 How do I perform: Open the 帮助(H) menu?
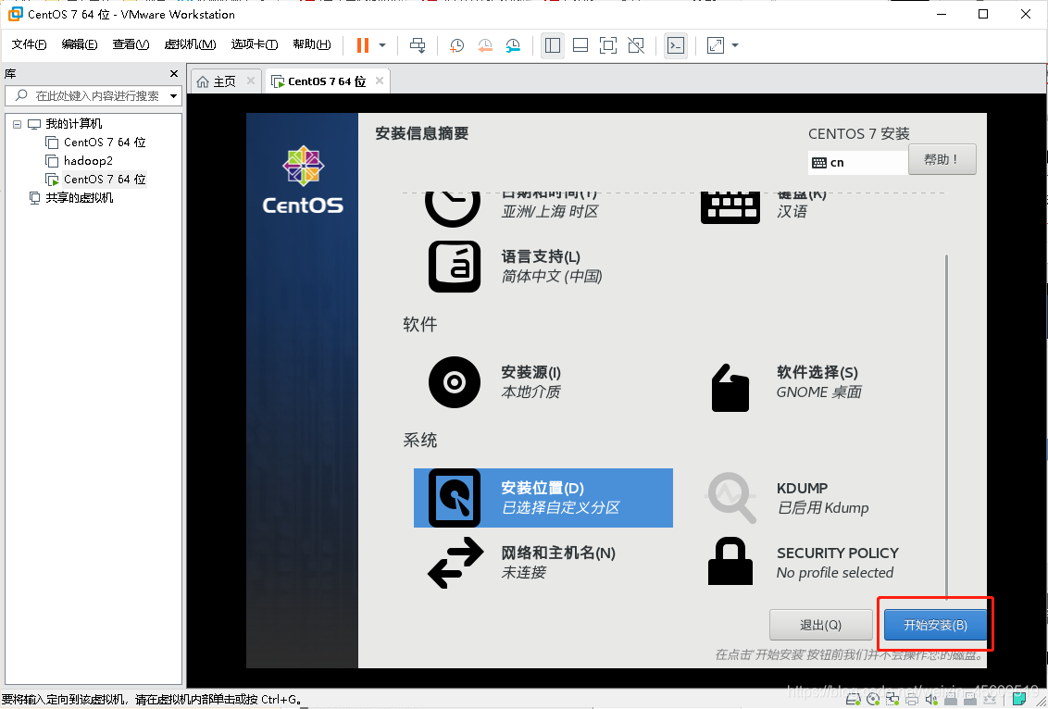tap(311, 44)
